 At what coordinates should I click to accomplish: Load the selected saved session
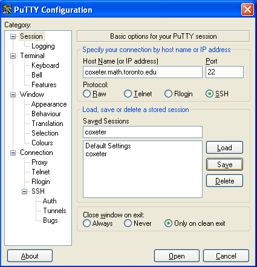pos(224,148)
